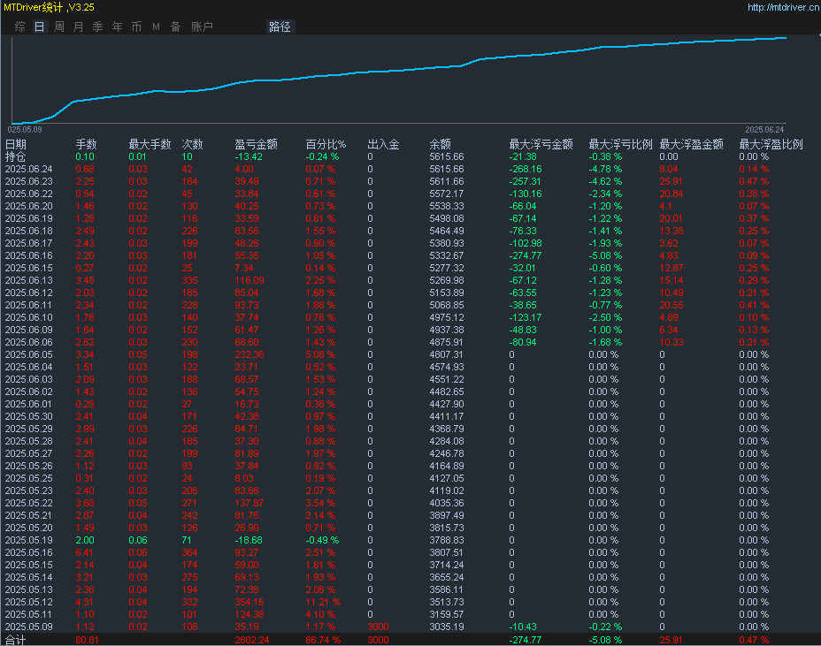821x646 pixels.
Task: Open the 备 notes tab
Action: coord(175,27)
